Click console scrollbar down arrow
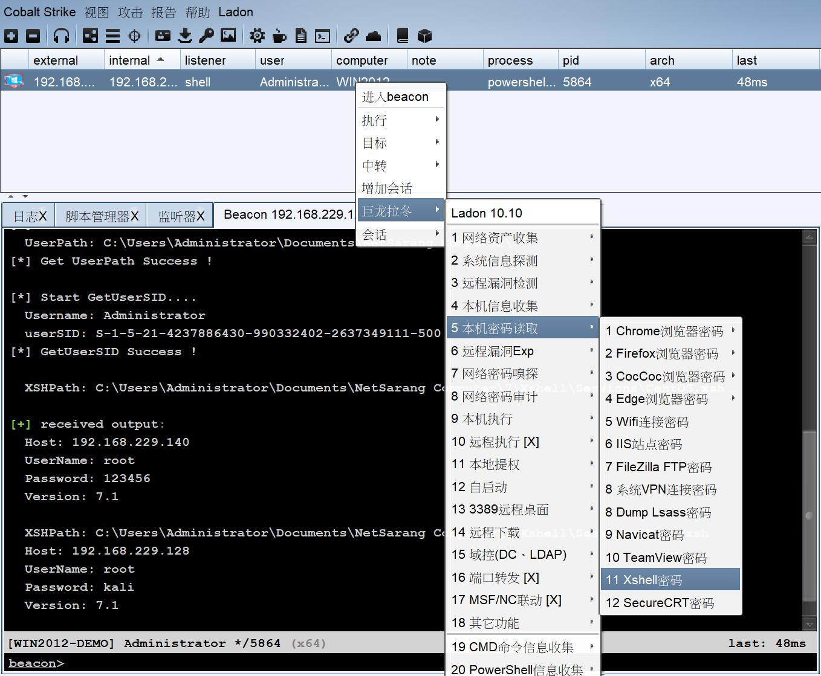This screenshot has width=821, height=676. [x=810, y=624]
